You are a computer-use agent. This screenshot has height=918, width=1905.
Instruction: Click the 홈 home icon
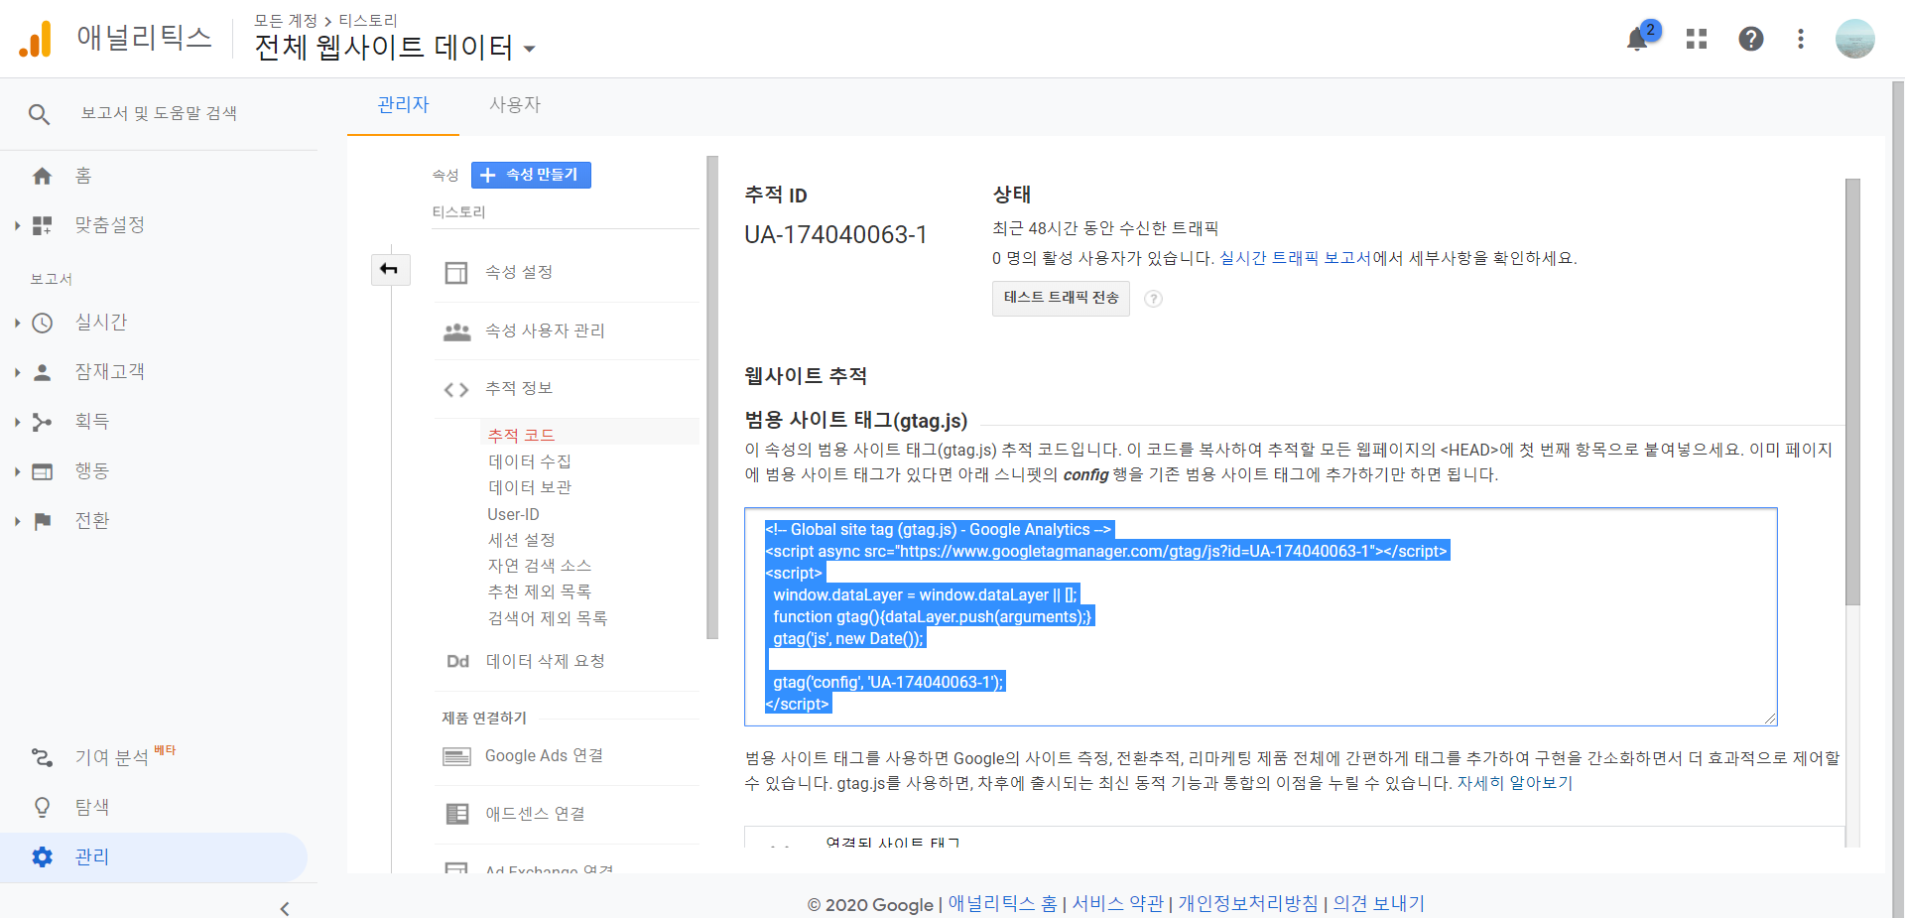pos(42,176)
